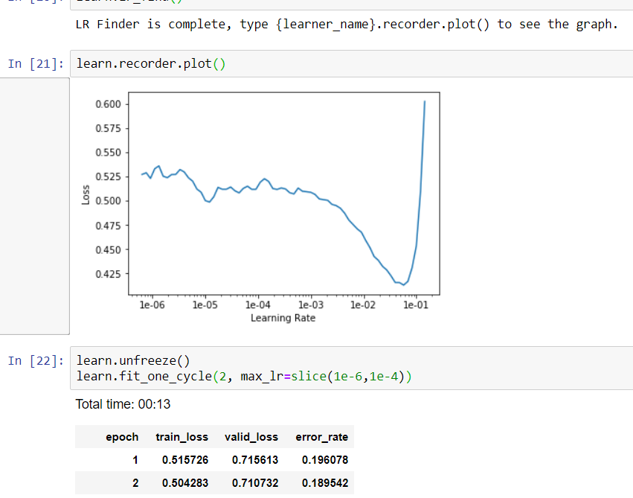Click the learn.fit_one_cycle code line

pos(244,377)
